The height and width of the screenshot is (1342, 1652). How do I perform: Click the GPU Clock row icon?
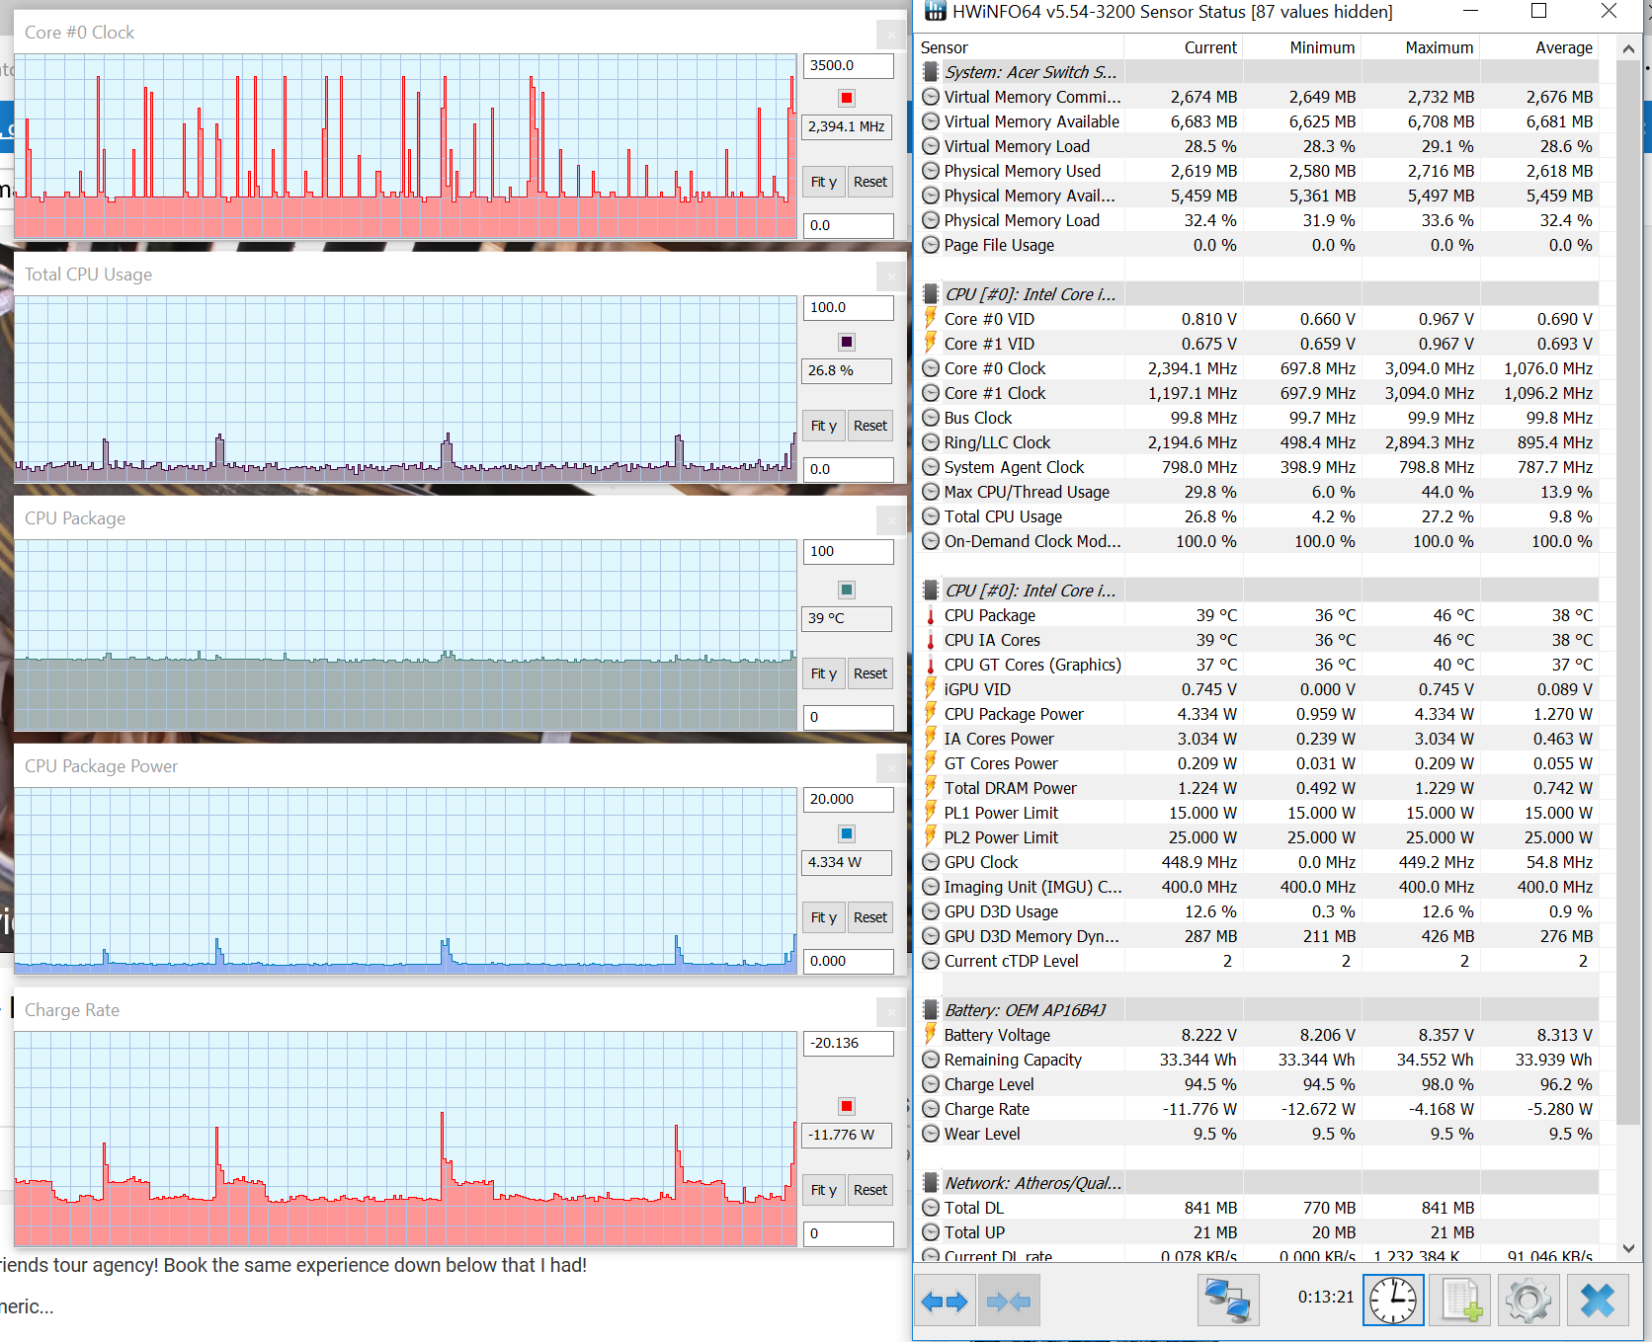pyautogui.click(x=931, y=862)
